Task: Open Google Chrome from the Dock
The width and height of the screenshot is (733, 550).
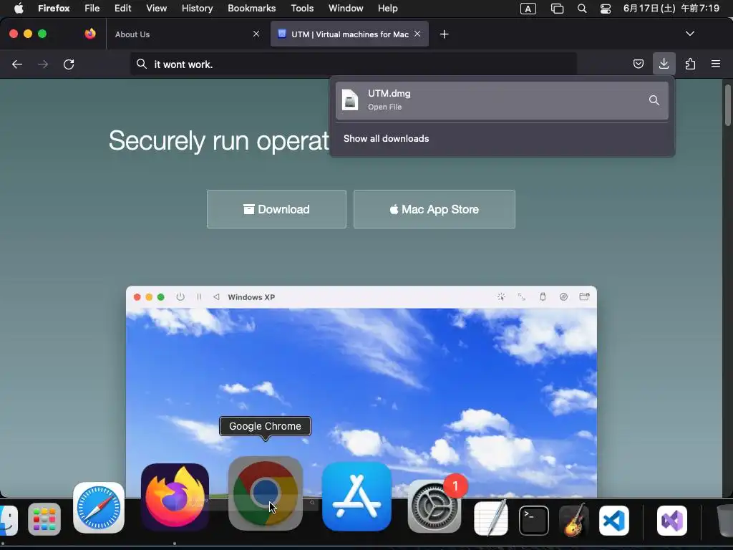Action: click(266, 493)
